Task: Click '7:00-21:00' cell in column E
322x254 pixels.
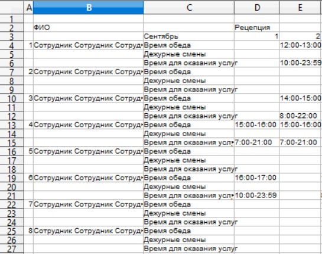Action: (301, 142)
